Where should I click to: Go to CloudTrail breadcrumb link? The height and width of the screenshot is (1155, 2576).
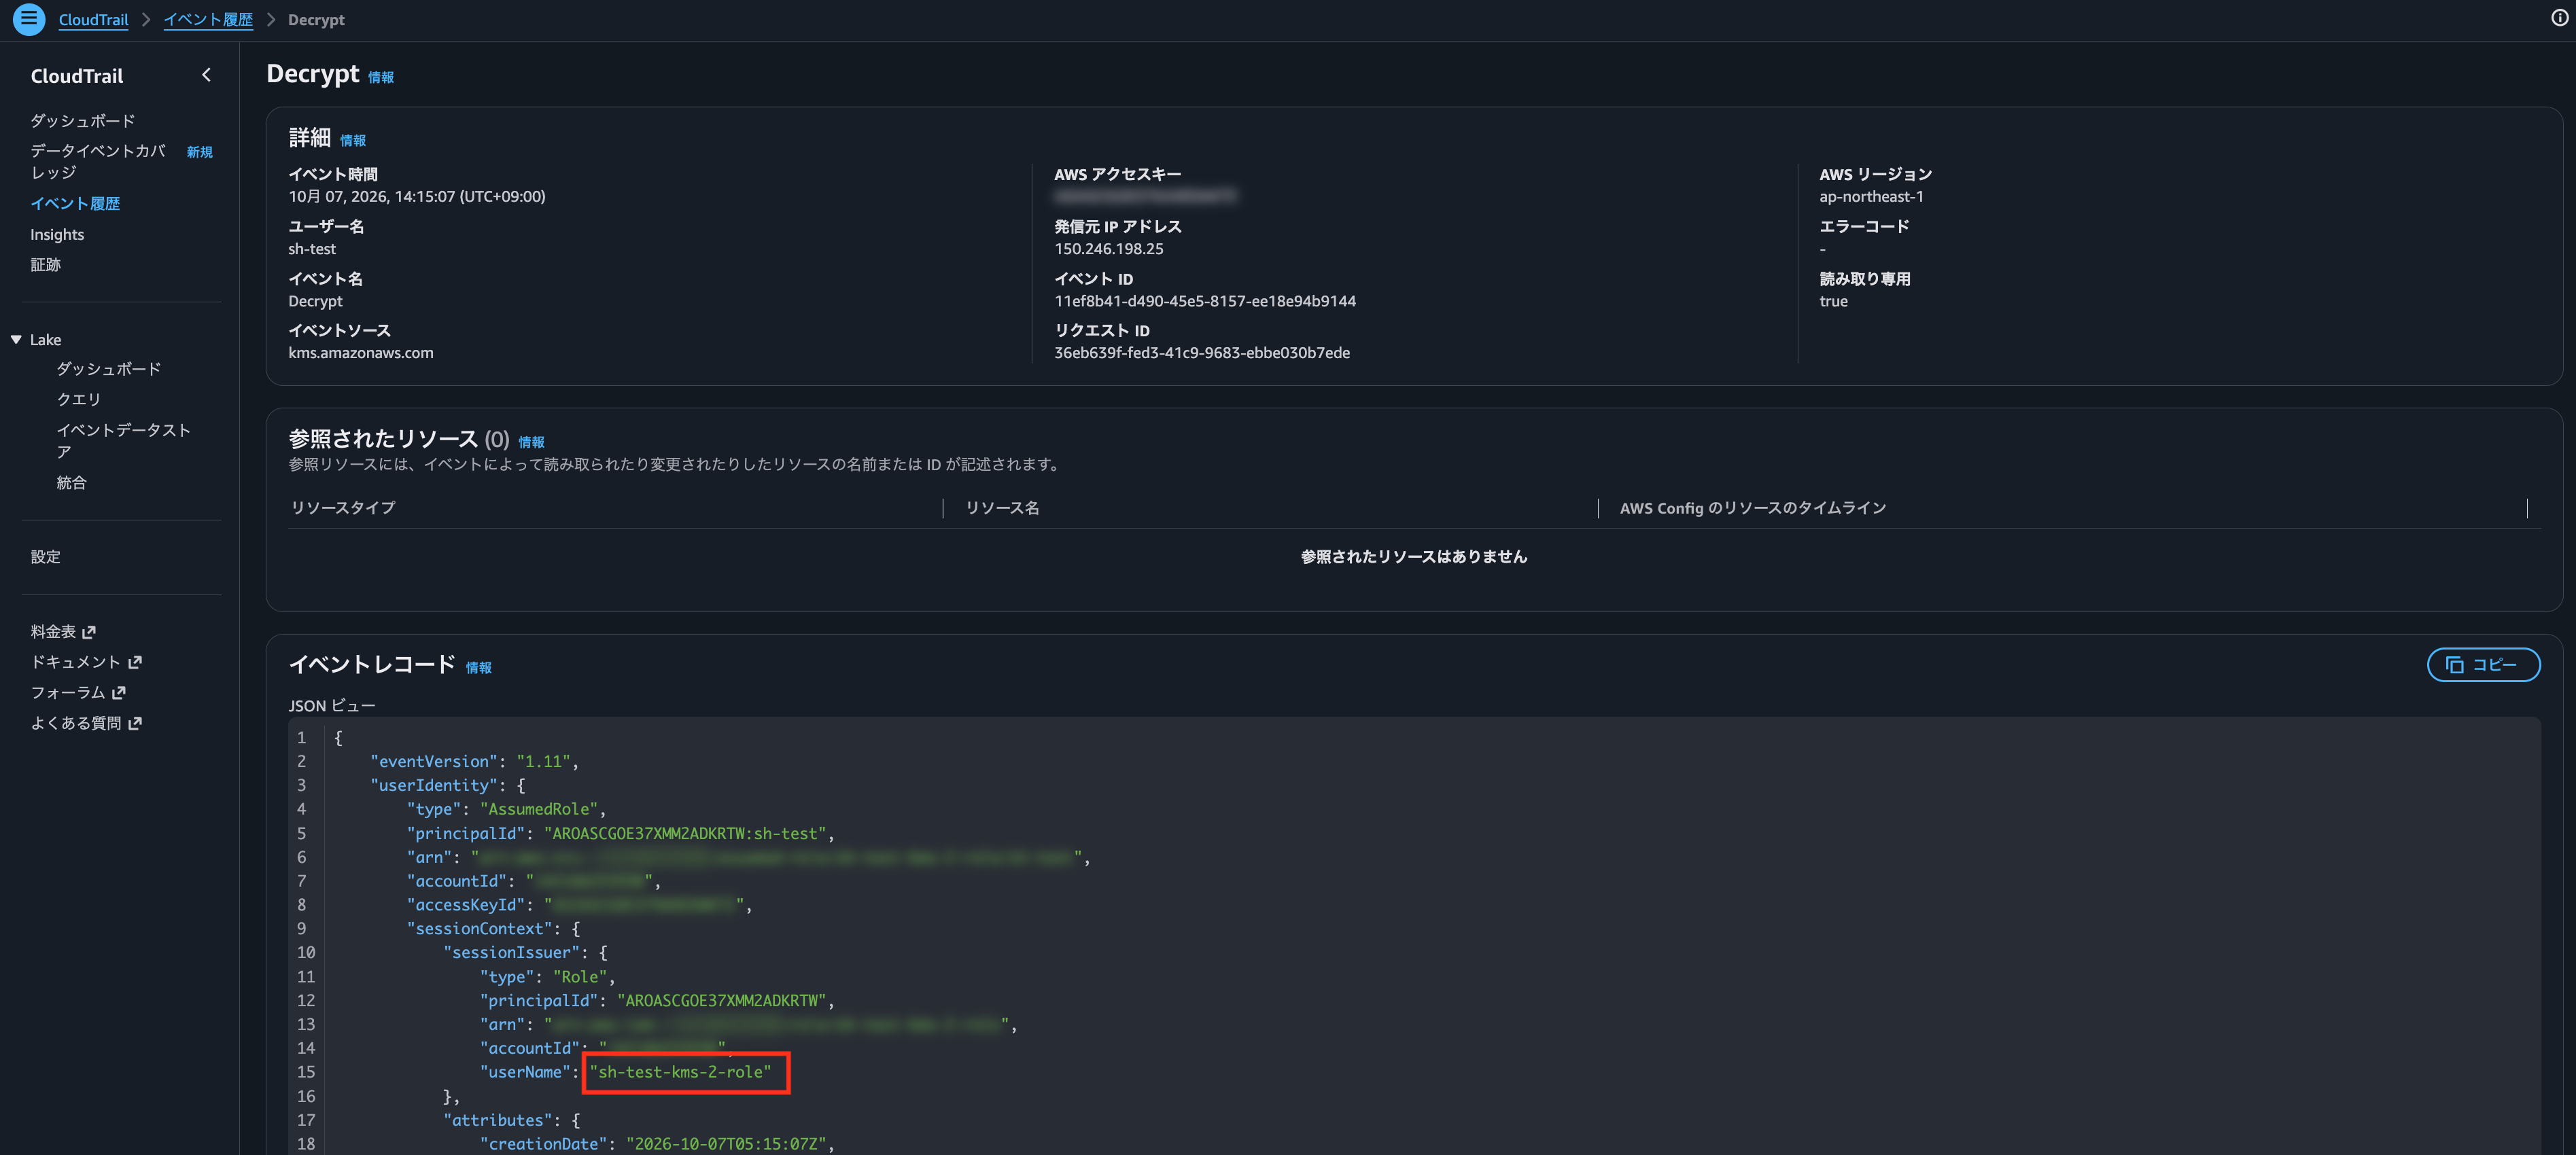[x=93, y=19]
